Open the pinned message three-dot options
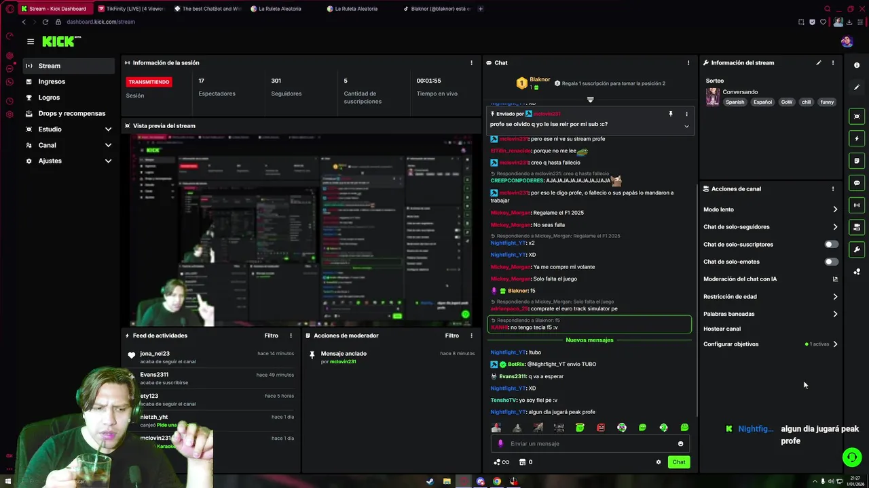 pyautogui.click(x=686, y=114)
